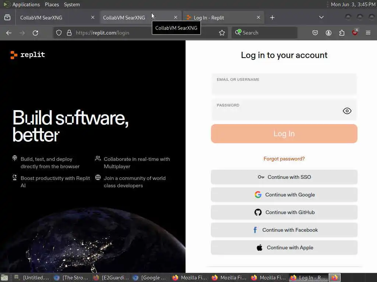This screenshot has width=377, height=282.
Task: Open the tracking protection shield icon
Action: point(59,33)
